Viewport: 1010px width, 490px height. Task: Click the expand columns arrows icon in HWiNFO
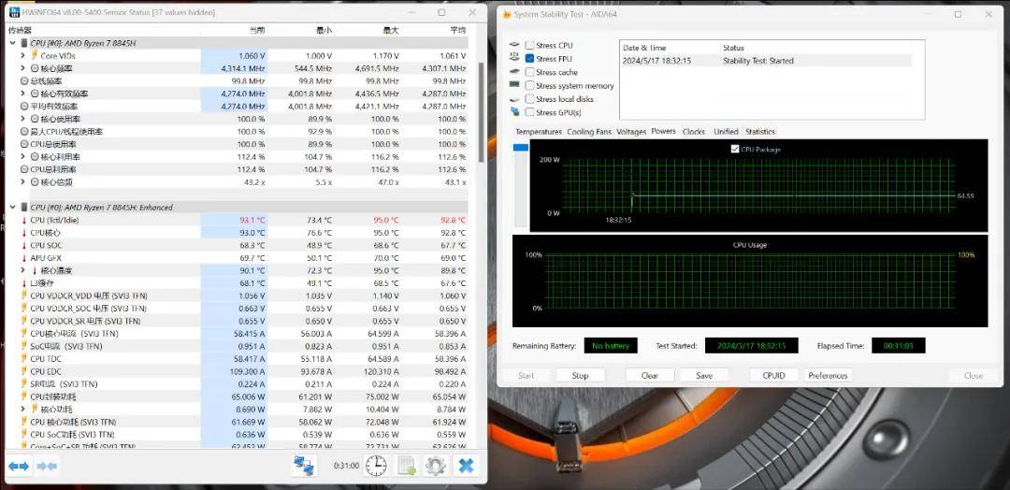(18, 467)
